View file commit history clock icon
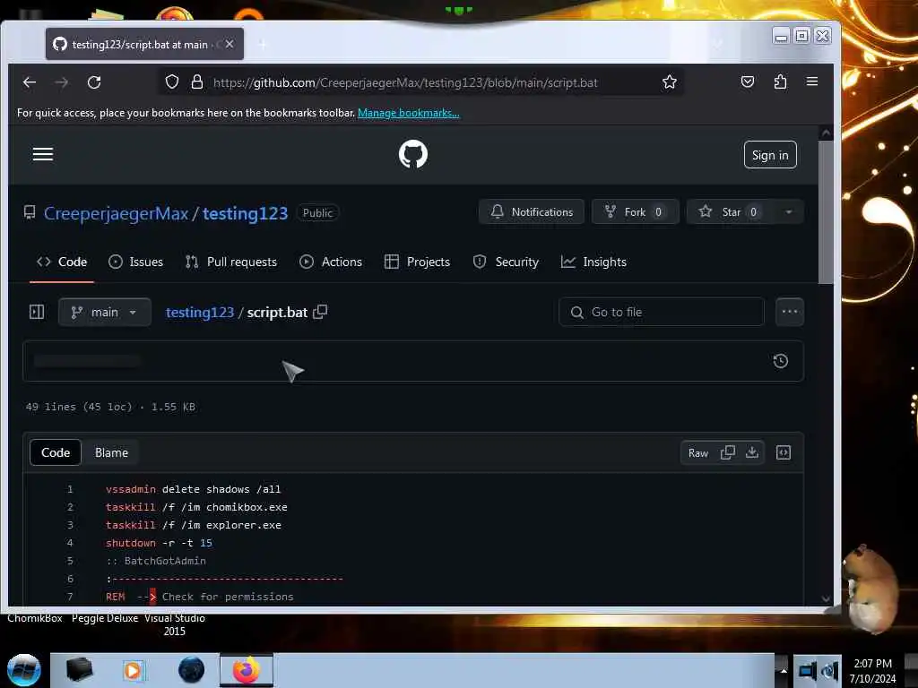This screenshot has width=918, height=688. tap(781, 361)
